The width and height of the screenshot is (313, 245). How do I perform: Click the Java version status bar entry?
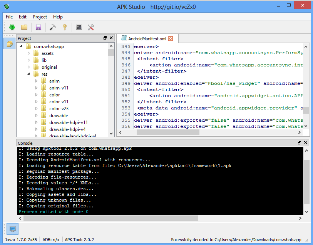point(21,240)
